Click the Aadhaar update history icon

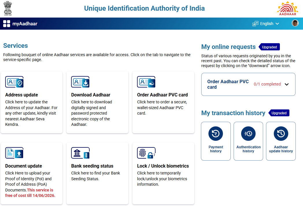pos(281,133)
